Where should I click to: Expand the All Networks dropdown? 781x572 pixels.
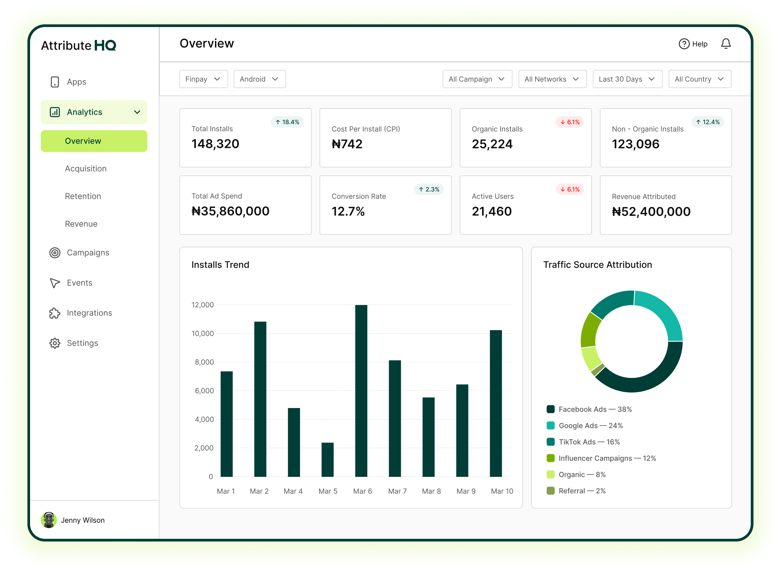click(552, 79)
